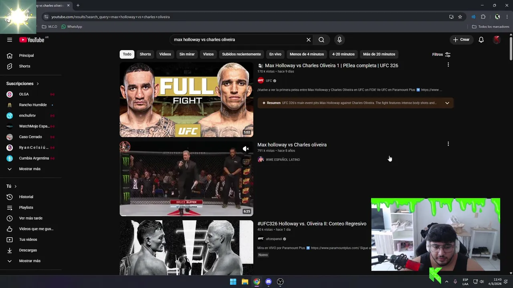Select the Sin mirar filter chip
Image resolution: width=513 pixels, height=288 pixels.
(187, 54)
